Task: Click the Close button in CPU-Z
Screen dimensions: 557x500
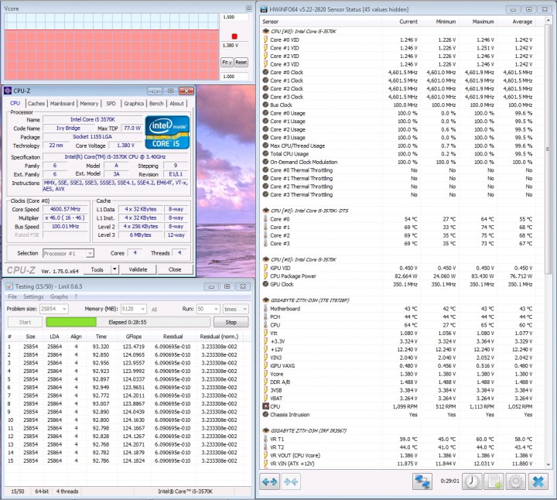Action: [x=175, y=269]
